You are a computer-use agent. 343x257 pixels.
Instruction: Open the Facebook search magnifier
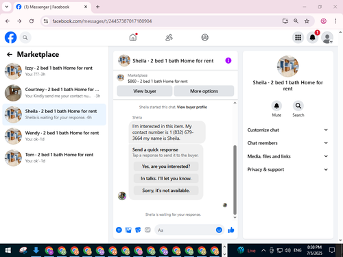(25, 38)
